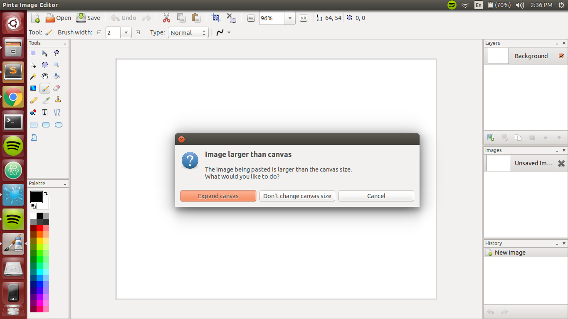Toggle Background layer visibility checkbox
The width and height of the screenshot is (568, 319).
click(561, 56)
